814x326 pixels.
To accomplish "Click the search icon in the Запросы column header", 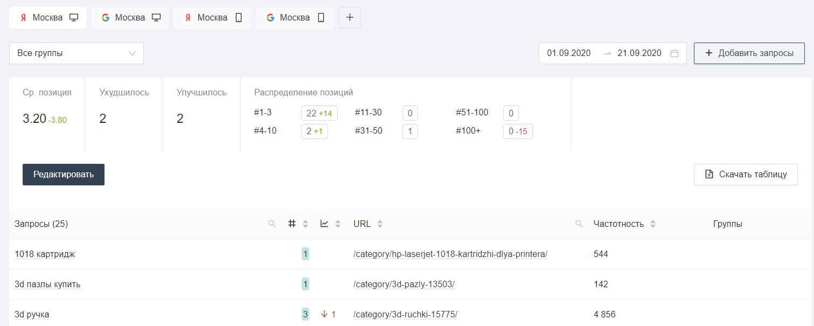I will click(272, 224).
